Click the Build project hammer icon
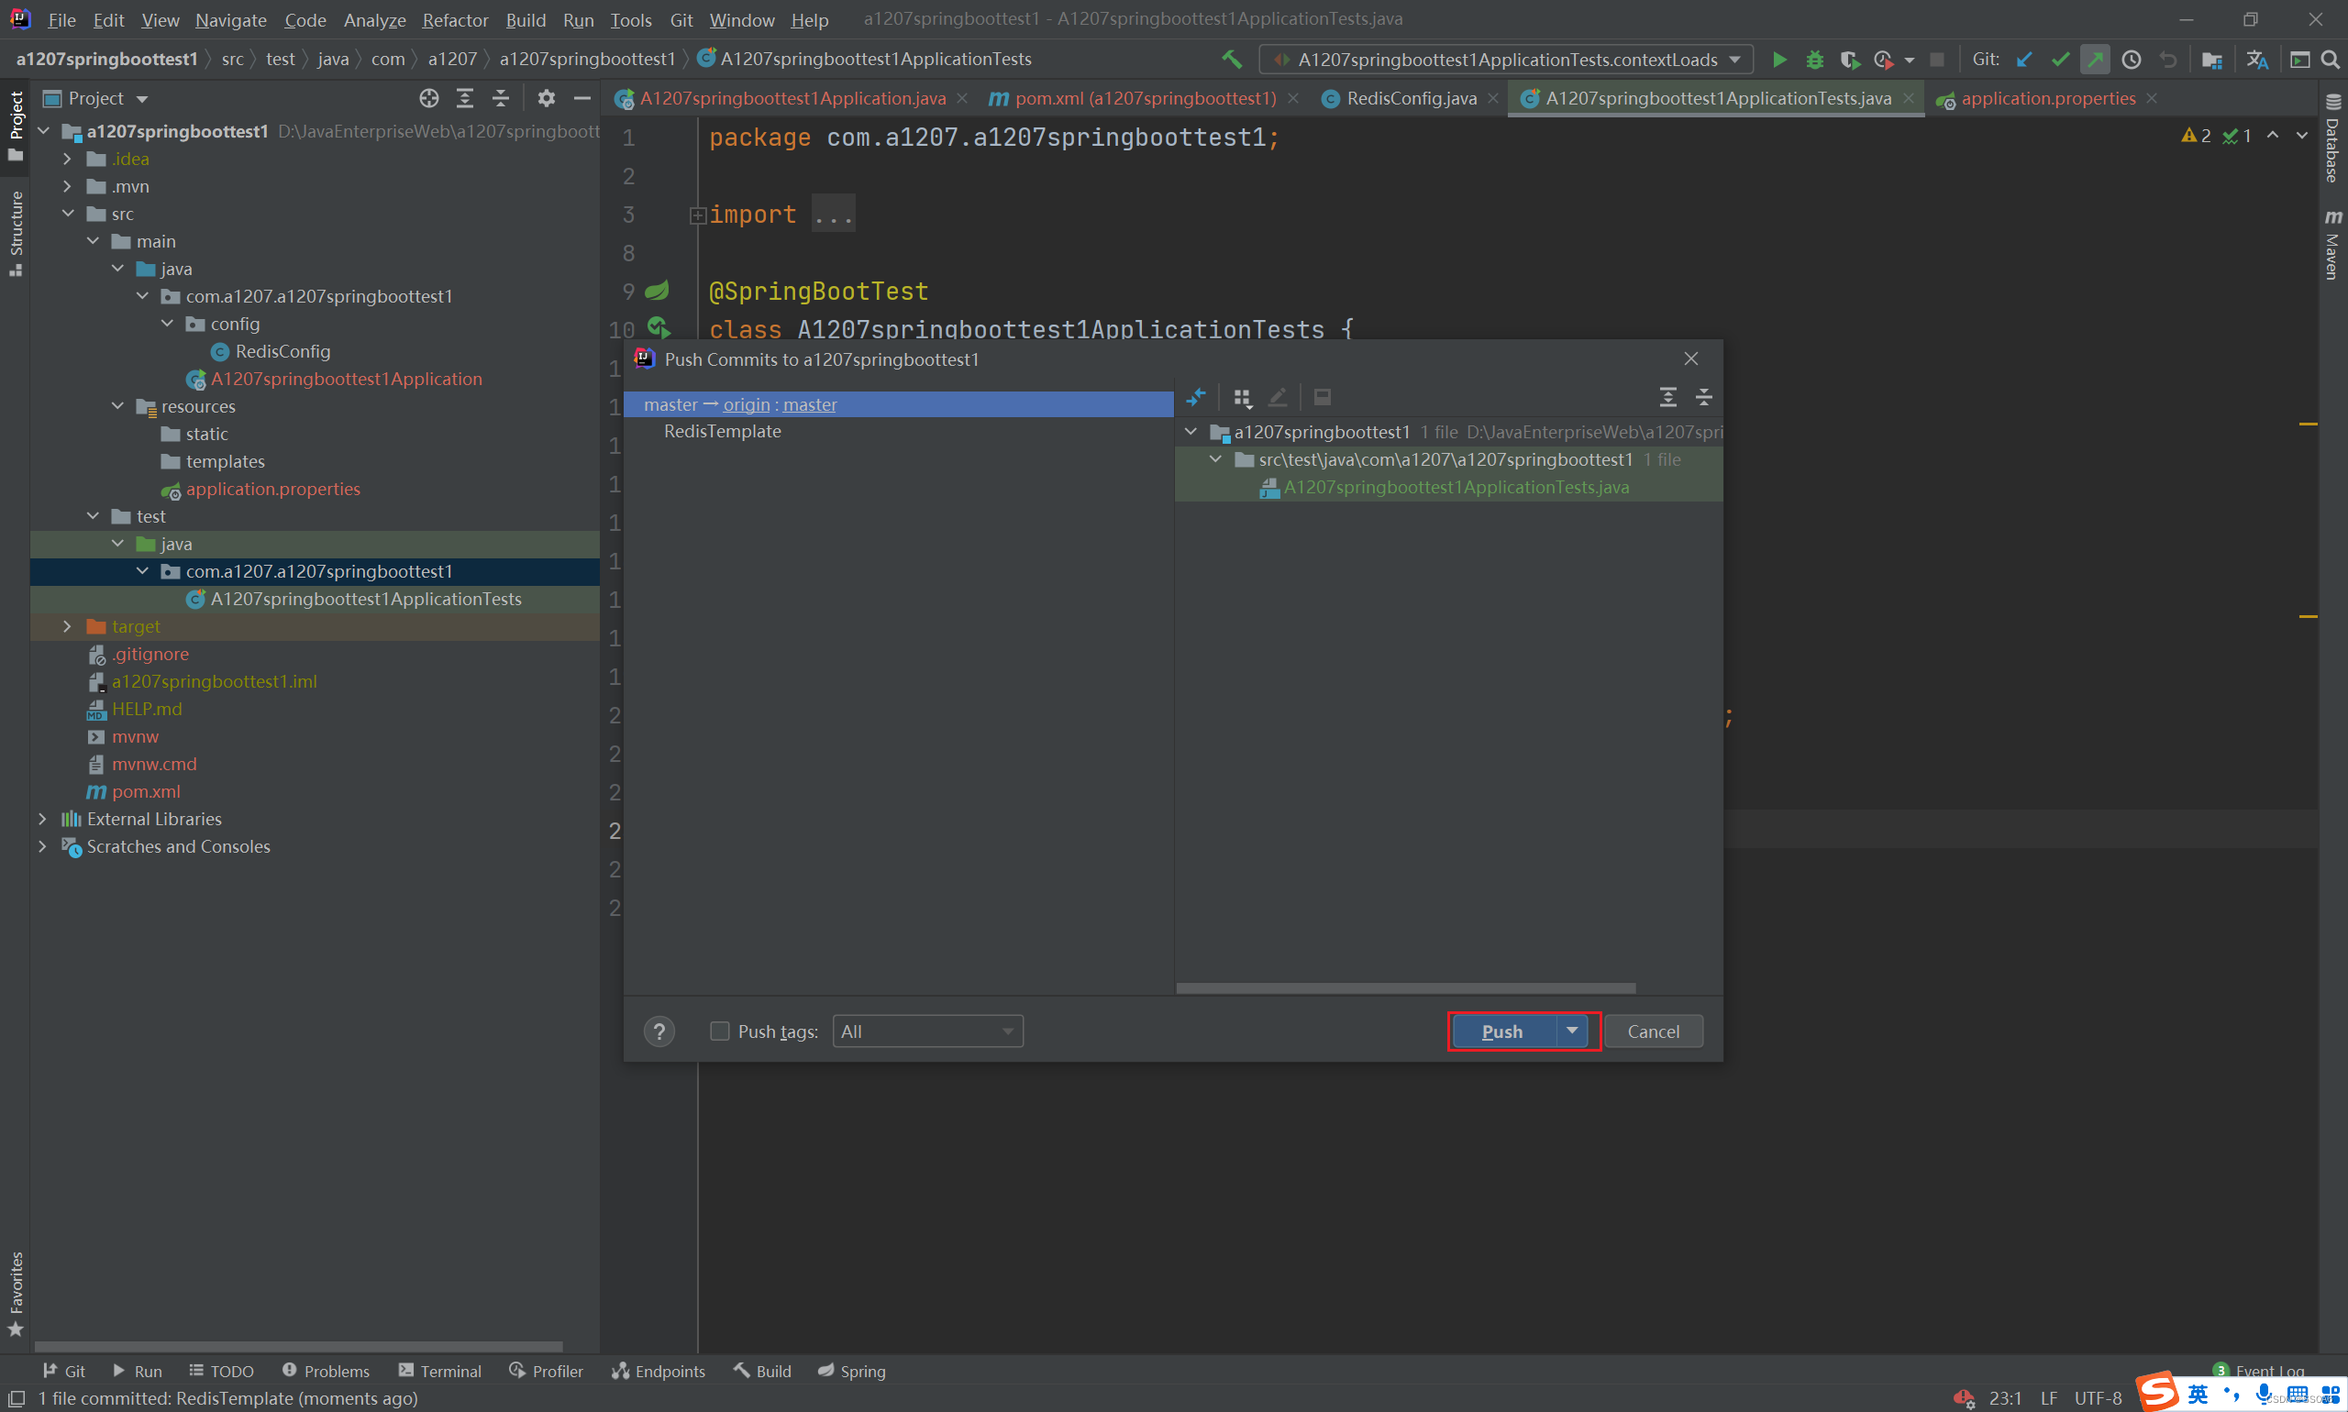 (x=1232, y=59)
